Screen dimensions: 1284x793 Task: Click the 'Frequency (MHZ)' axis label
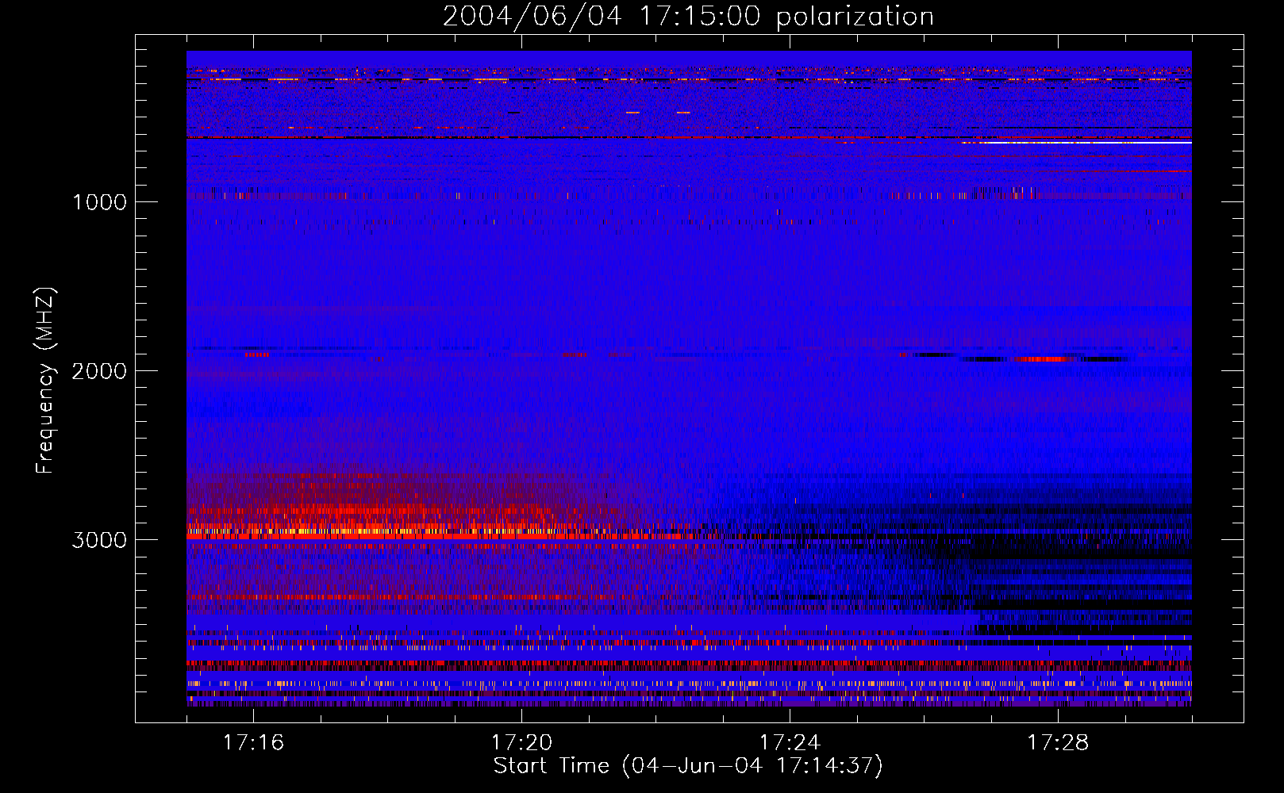(x=45, y=381)
